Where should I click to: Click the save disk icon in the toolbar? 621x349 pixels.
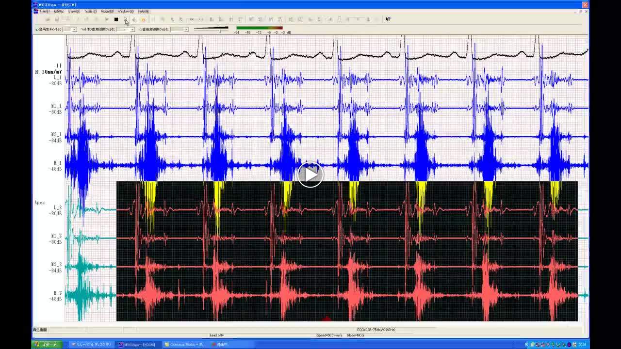click(x=57, y=20)
